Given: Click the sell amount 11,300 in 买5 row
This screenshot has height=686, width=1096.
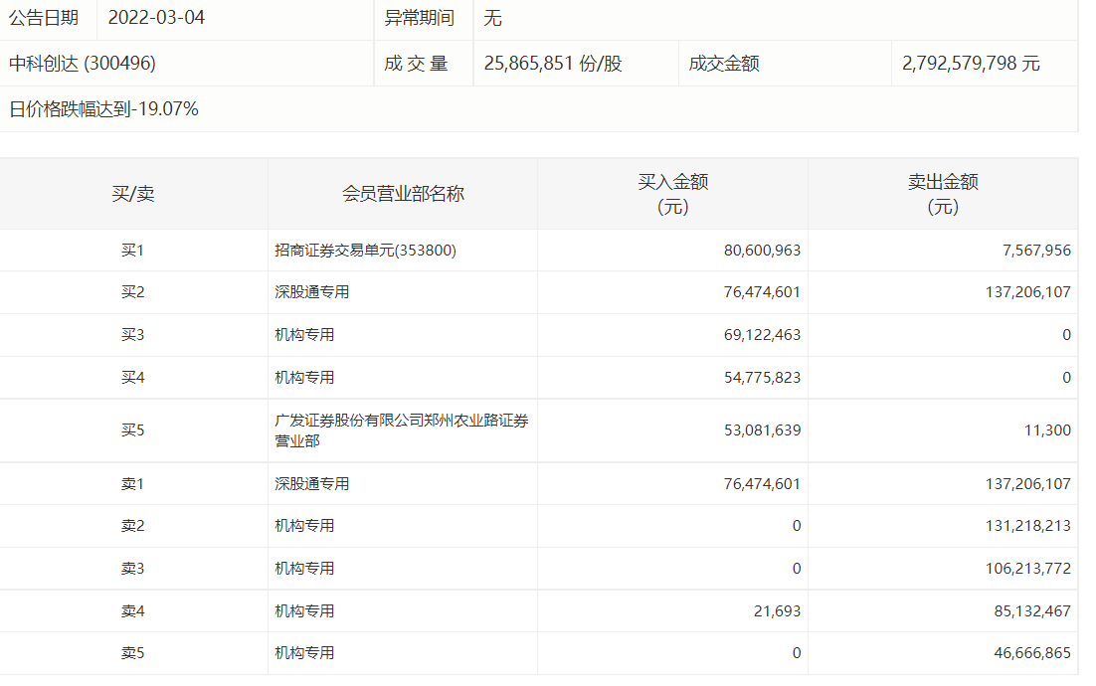Looking at the screenshot, I should [1047, 430].
